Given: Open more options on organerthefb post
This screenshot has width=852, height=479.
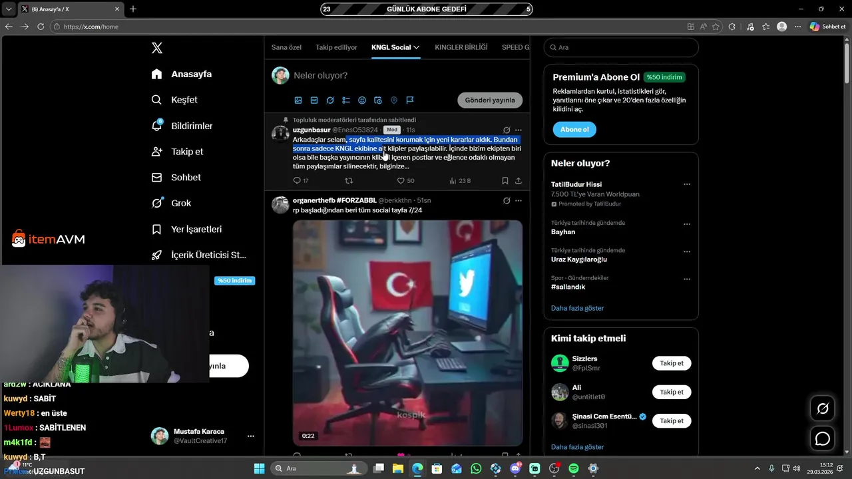Looking at the screenshot, I should (x=519, y=200).
